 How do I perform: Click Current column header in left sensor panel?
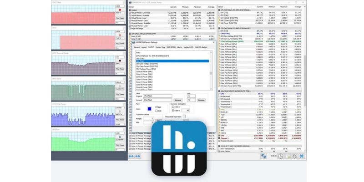[173, 7]
